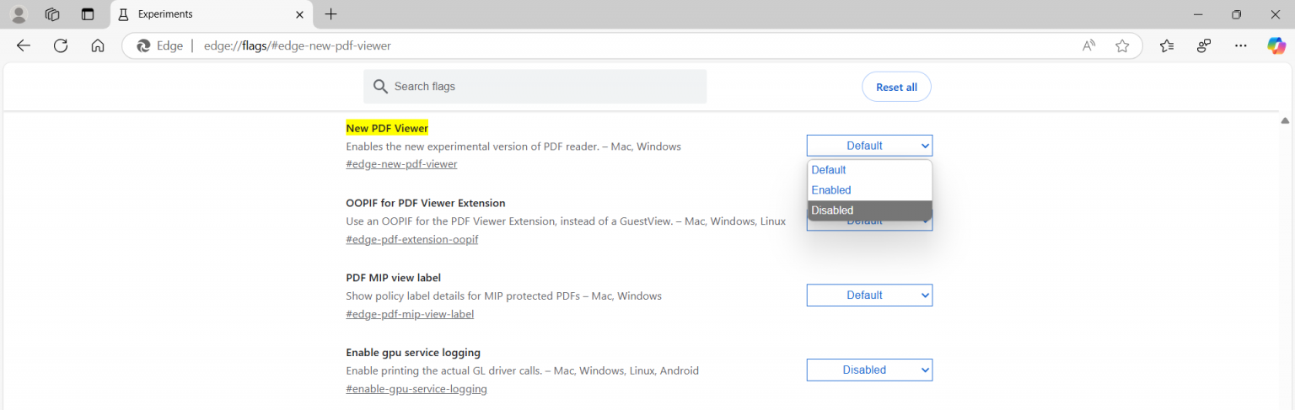The width and height of the screenshot is (1295, 410).
Task: Focus the Search flags input field
Action: (x=535, y=87)
